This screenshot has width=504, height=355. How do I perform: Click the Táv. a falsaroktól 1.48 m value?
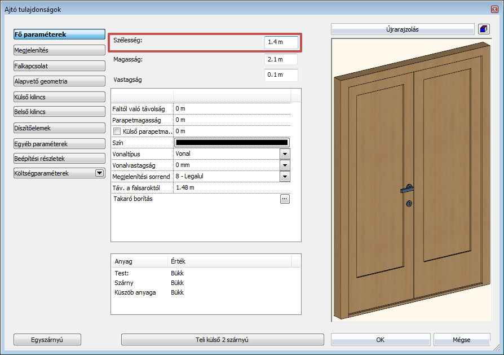232,187
